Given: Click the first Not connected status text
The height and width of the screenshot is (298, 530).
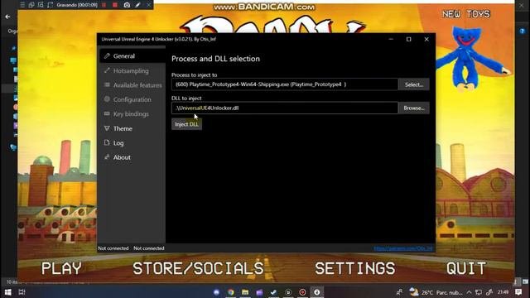Looking at the screenshot, I should tap(113, 248).
